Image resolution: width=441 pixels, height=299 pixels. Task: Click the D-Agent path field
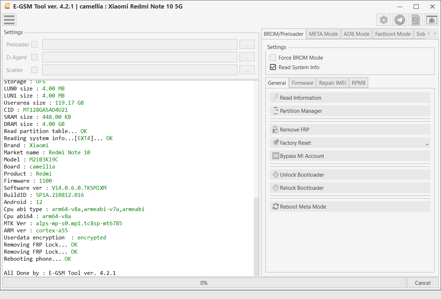point(140,57)
